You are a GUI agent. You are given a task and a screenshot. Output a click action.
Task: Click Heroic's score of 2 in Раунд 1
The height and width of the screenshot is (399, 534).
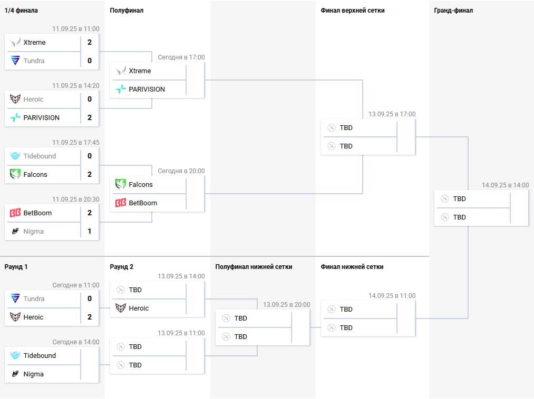[90, 317]
